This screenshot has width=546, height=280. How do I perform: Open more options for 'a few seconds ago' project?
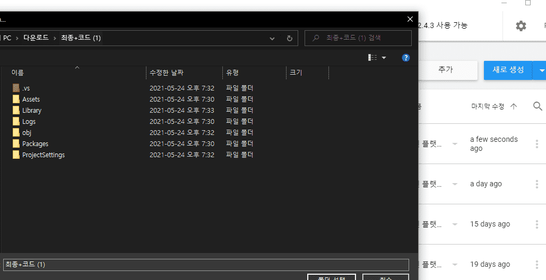[x=537, y=144]
